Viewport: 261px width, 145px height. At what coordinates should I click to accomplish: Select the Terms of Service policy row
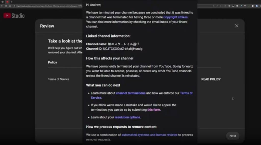click(x=59, y=79)
